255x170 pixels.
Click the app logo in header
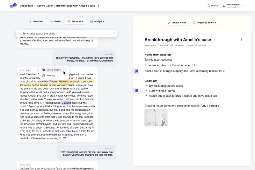click(13, 6)
